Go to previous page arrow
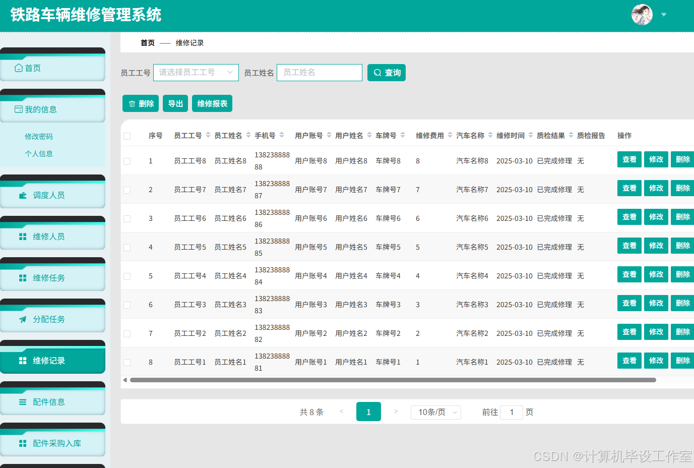The width and height of the screenshot is (694, 468). click(x=342, y=412)
